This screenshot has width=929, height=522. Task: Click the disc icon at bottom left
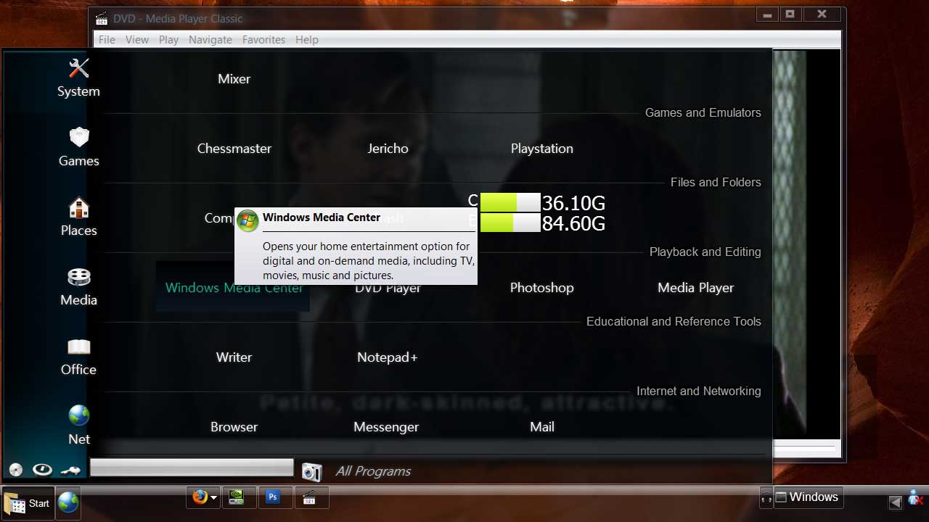[x=15, y=470]
